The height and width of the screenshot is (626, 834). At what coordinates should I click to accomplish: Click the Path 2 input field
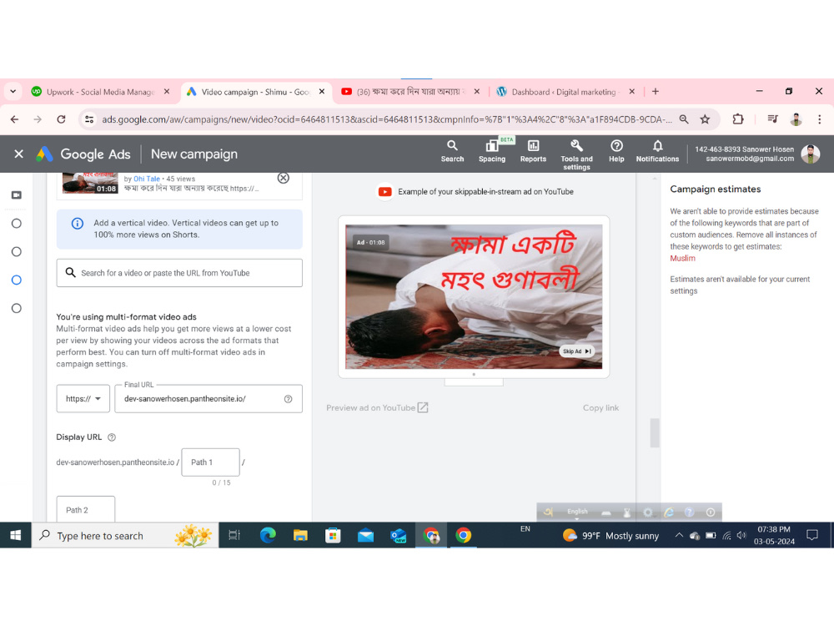tap(86, 509)
